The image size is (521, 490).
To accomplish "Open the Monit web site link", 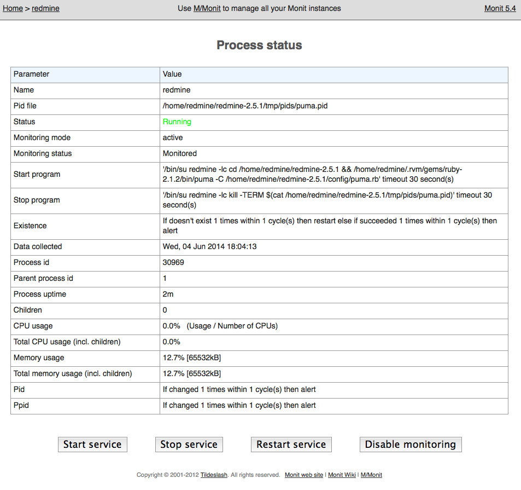I will point(304,475).
